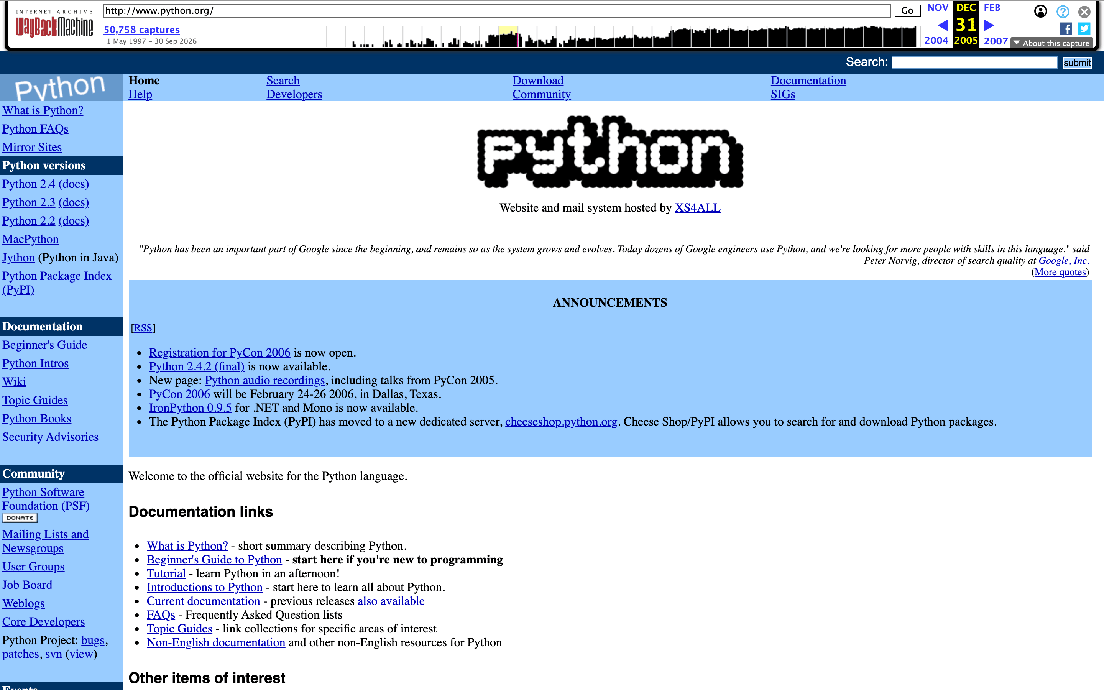The image size is (1104, 690).
Task: Open the 50,758 captures link
Action: coord(142,30)
